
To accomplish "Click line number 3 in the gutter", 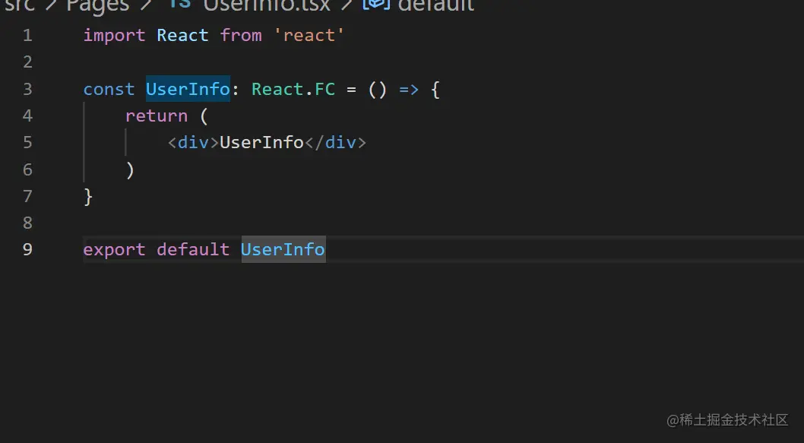I will point(27,89).
